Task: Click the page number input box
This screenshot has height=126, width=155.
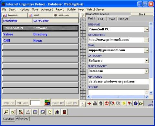Action: click(x=35, y=103)
